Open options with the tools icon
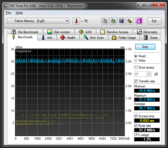 129,21
